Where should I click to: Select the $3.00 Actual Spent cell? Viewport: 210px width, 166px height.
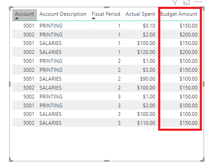coord(149,70)
